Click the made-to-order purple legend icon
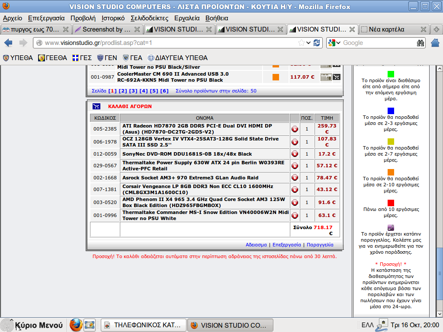 [391, 227]
